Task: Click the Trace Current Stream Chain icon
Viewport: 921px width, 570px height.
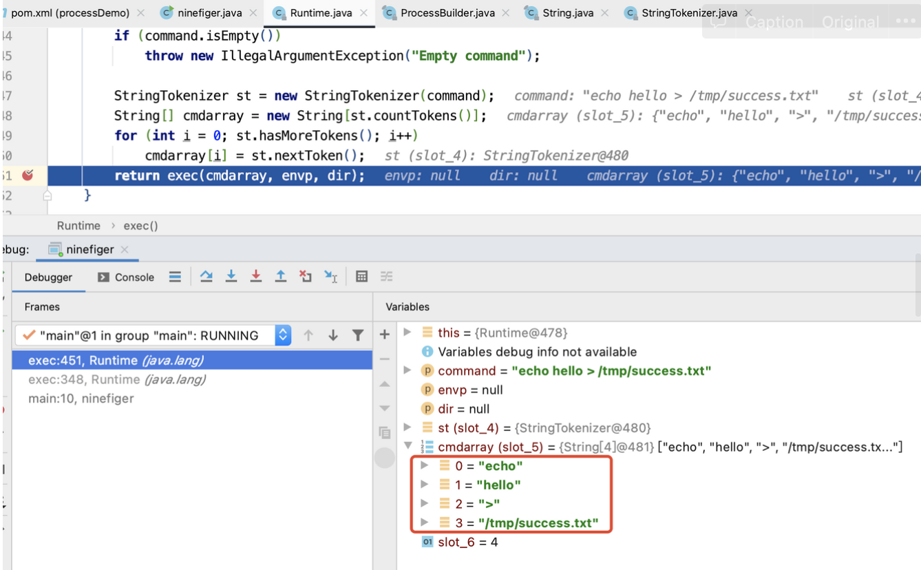Action: pos(386,277)
